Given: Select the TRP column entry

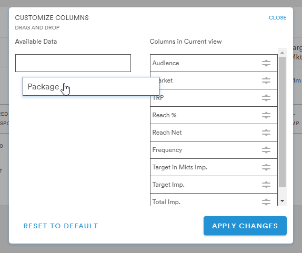Looking at the screenshot, I should point(214,98).
